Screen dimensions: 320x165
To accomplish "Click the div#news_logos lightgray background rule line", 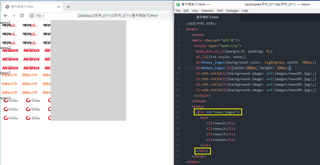I will [256, 62].
